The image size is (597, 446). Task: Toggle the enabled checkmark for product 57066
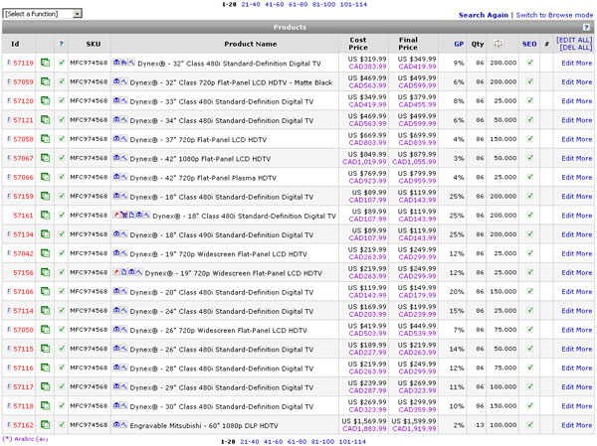pos(62,177)
